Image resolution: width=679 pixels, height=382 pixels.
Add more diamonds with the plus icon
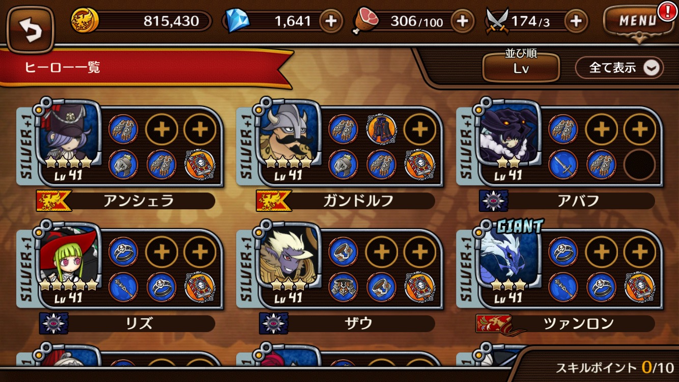click(331, 21)
